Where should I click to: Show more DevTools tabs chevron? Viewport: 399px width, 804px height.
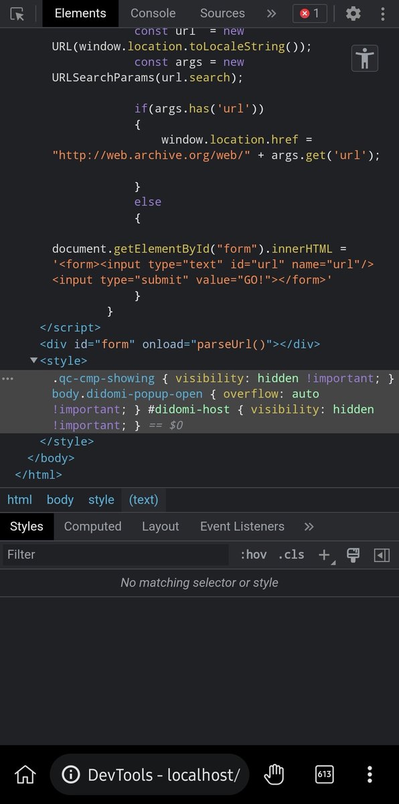tap(271, 13)
